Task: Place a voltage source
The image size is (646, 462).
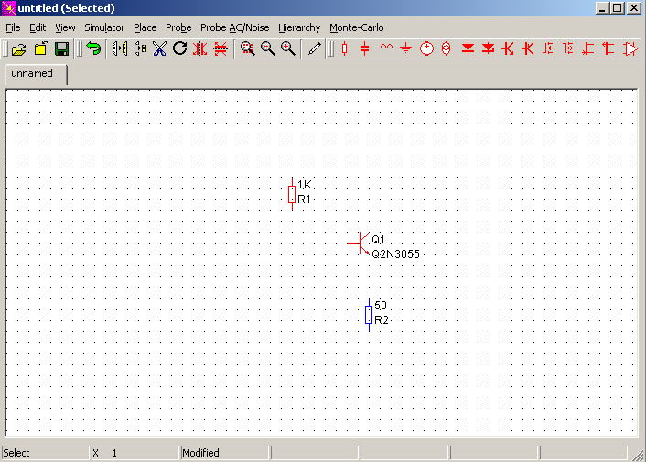Action: click(x=426, y=49)
